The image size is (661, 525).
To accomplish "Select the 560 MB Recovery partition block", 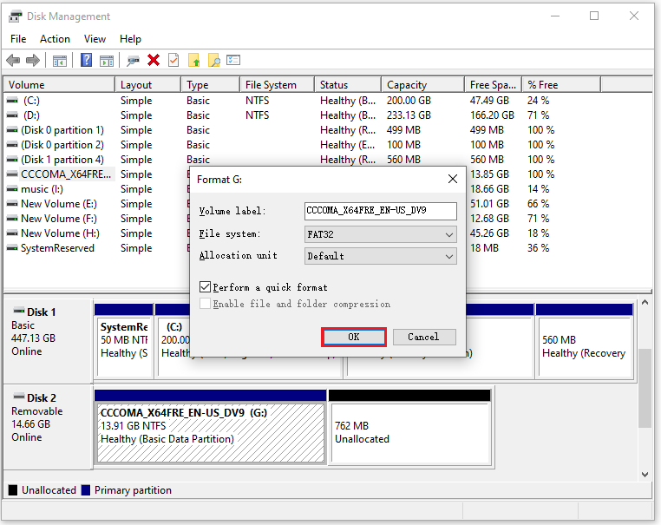I will point(585,346).
